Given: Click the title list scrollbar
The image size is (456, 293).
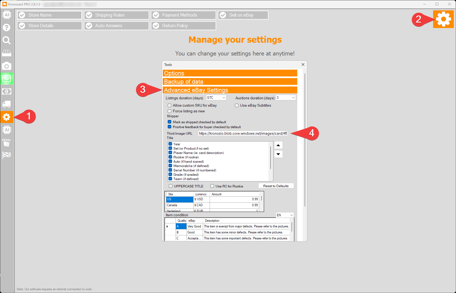Looking at the screenshot, I should 271,158.
